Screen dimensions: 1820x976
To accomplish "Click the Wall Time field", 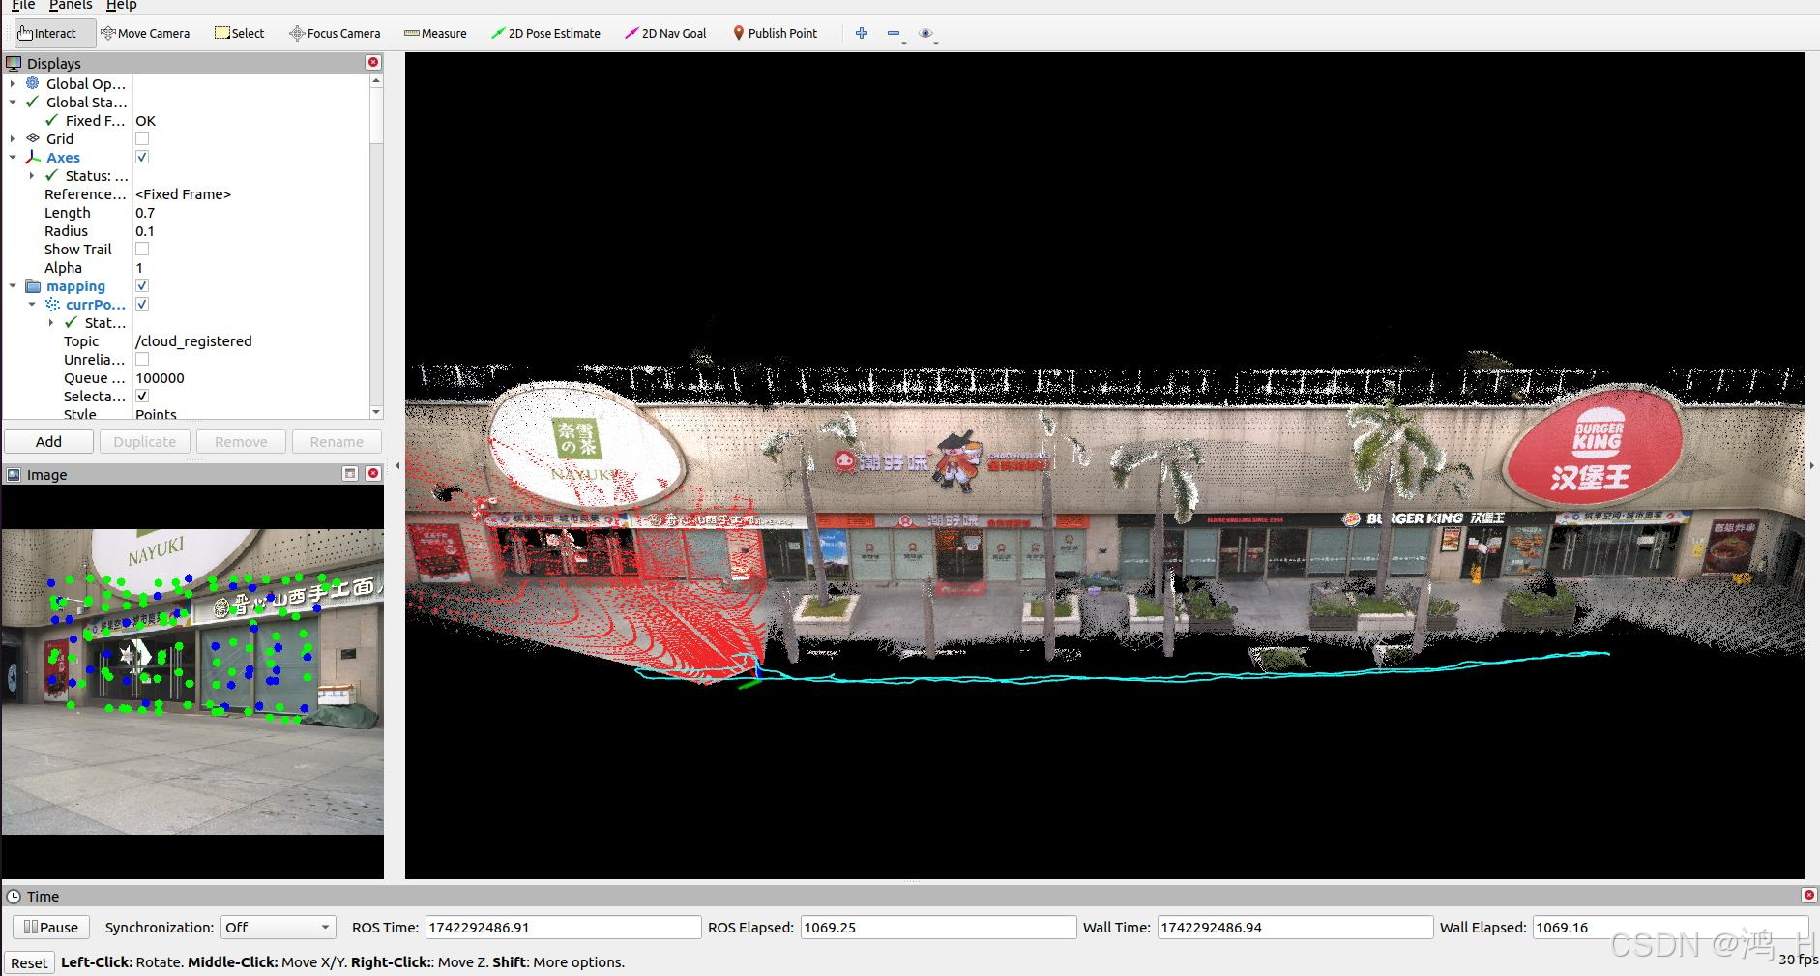I will 1295,927.
